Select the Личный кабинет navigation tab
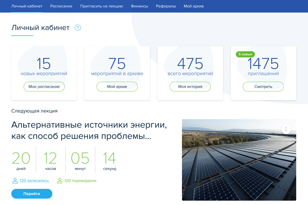Viewport: 308px width, 205px height. click(27, 6)
